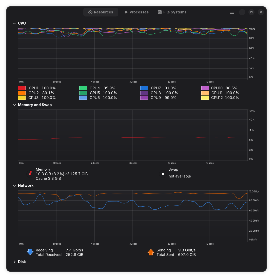Click the Total Sent 697.0 GiB value
Screen dimensions: 273x278
pyautogui.click(x=187, y=255)
